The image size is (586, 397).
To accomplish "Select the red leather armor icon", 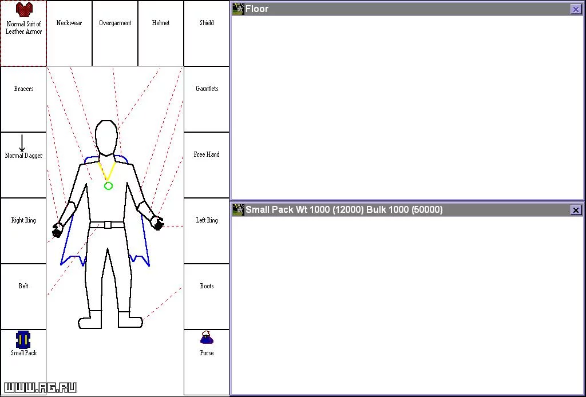I will [24, 10].
